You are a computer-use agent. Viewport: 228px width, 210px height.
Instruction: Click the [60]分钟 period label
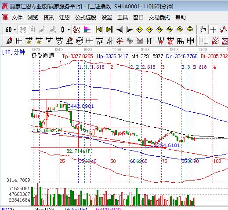click(13, 52)
